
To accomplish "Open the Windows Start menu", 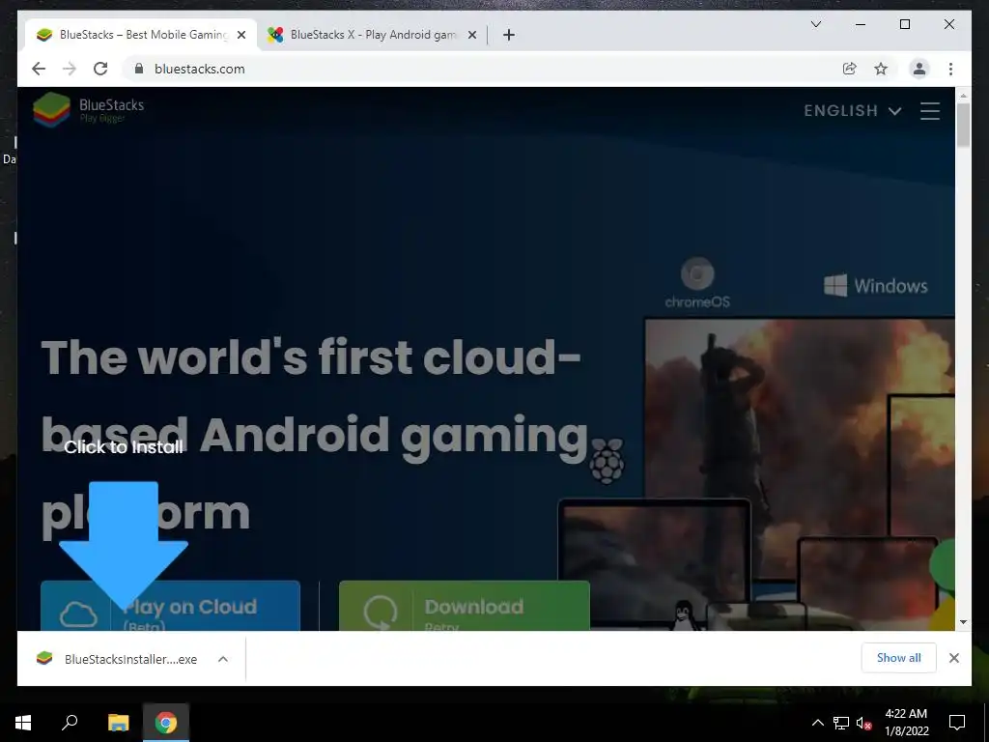I will click(23, 723).
